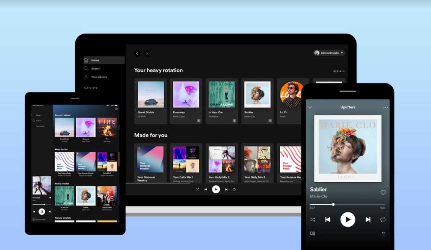Image resolution: width=431 pixels, height=250 pixels.
Task: Click the laptop's round play button
Action: click(216, 190)
